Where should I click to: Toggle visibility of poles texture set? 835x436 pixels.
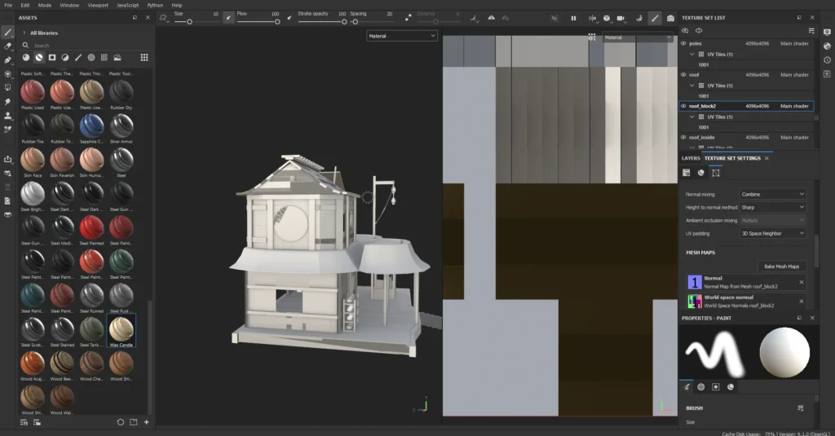tap(684, 44)
